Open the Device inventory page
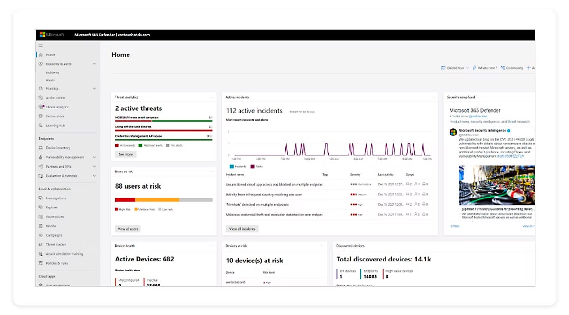569x315 pixels. click(57, 148)
